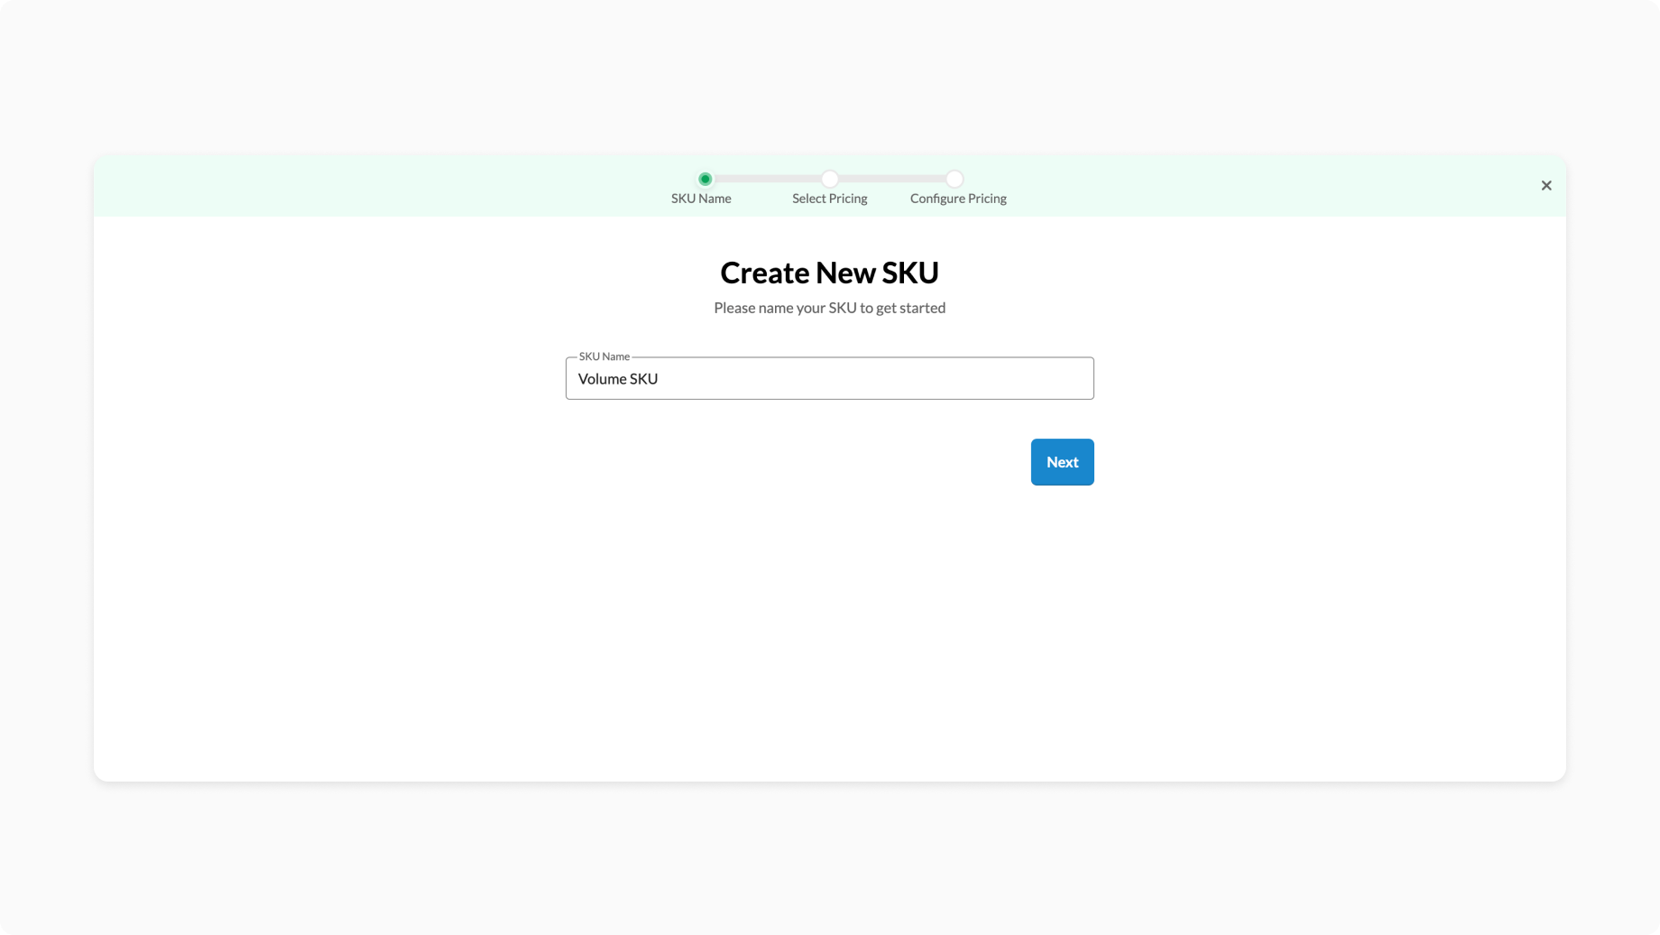The height and width of the screenshot is (935, 1660).
Task: Click the word 'SKU' inside the text field
Action: [643, 379]
